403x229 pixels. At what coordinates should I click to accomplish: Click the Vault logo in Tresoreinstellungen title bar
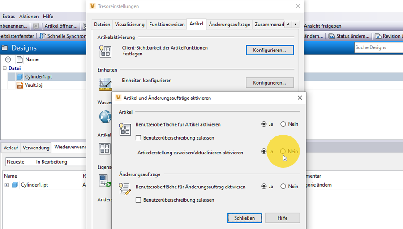coord(93,6)
